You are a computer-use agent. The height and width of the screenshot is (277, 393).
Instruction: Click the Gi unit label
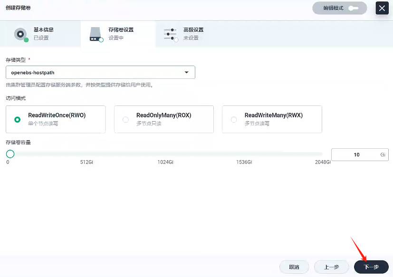(x=383, y=155)
